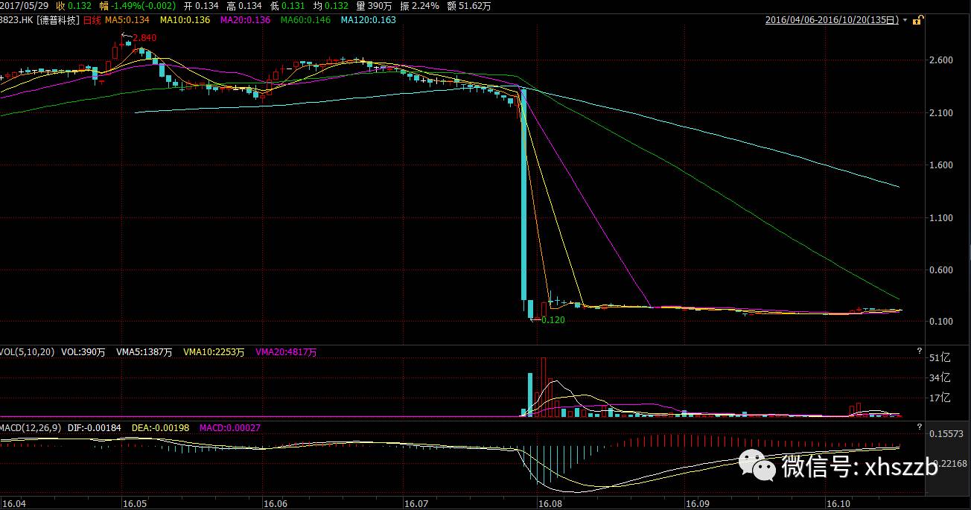Click the VMA20:4817万 volume label
The height and width of the screenshot is (510, 971).
tap(286, 352)
